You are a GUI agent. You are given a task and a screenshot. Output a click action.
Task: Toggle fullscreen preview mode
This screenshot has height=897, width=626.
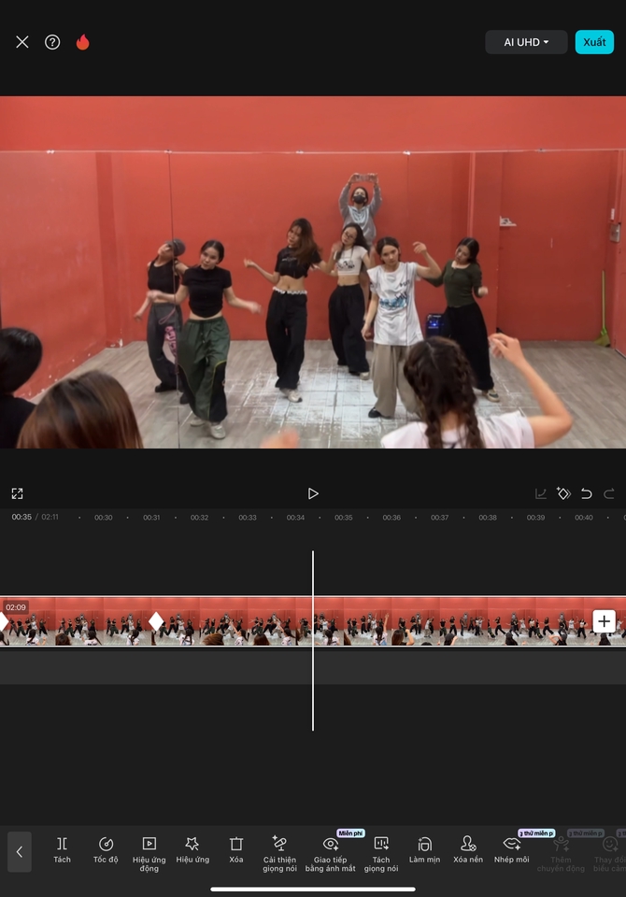tap(17, 493)
